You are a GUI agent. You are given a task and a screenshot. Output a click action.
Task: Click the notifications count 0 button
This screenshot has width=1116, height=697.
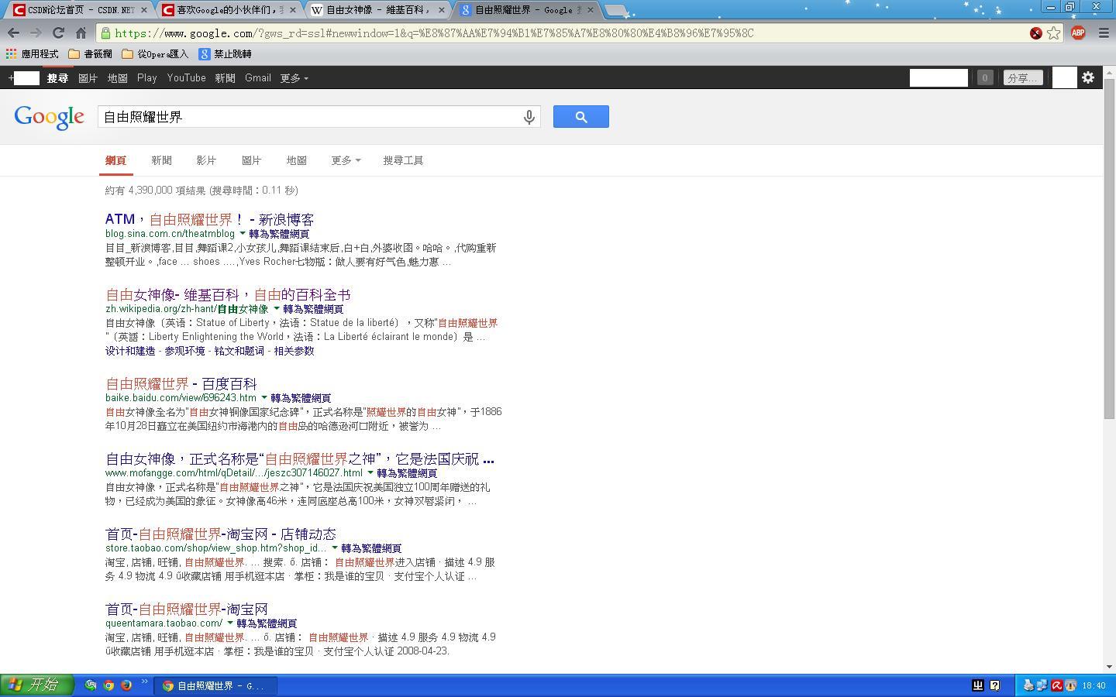984,77
